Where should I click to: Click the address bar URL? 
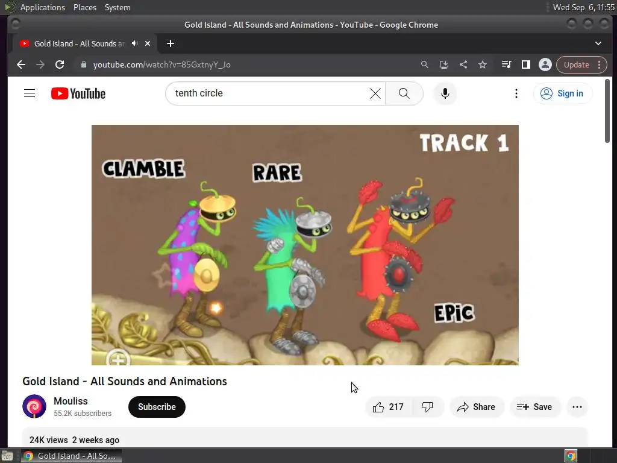(161, 65)
